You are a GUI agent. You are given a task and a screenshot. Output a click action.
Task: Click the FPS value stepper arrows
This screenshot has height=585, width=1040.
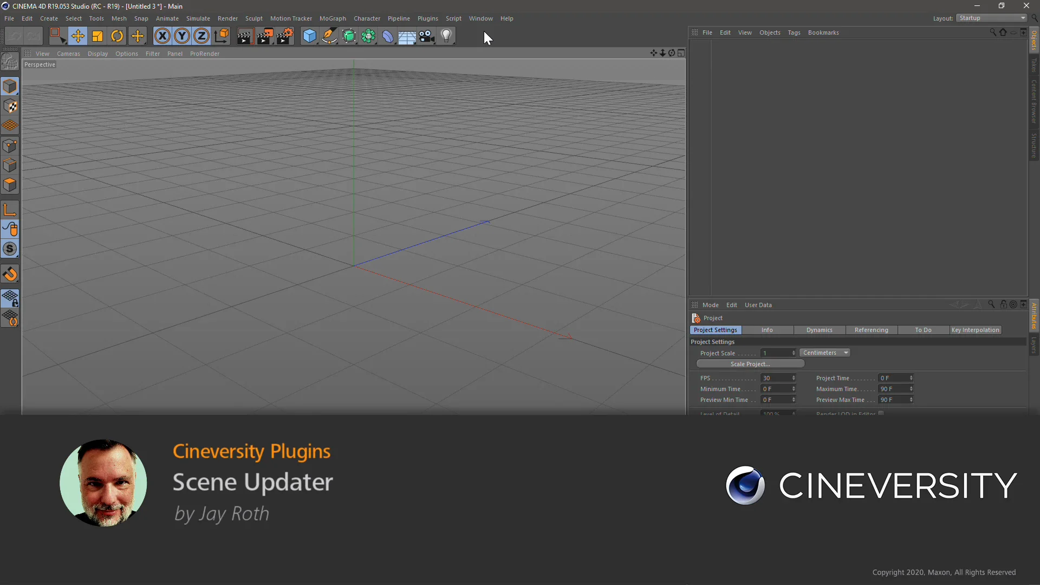[x=794, y=378]
